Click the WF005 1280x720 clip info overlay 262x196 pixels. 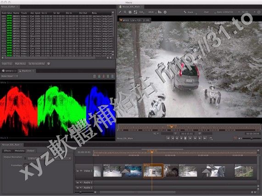(135, 20)
